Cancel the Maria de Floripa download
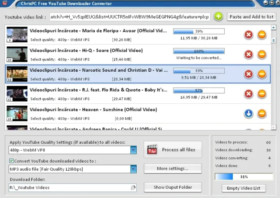This screenshot has height=198, width=280. coord(249,35)
